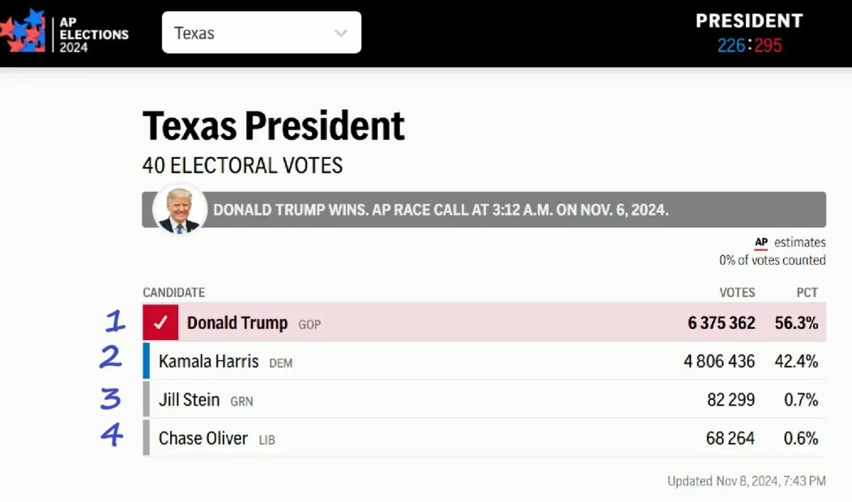The image size is (852, 502).
Task: Click the small AP estimates logo
Action: [x=761, y=243]
